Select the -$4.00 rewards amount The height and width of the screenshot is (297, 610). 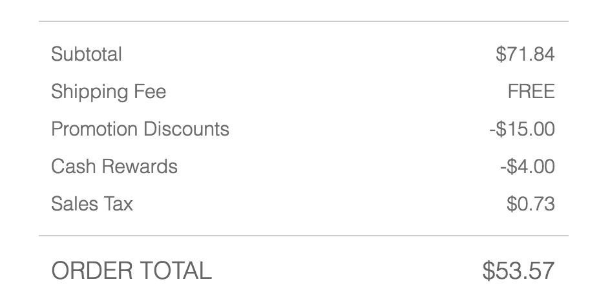(x=527, y=167)
